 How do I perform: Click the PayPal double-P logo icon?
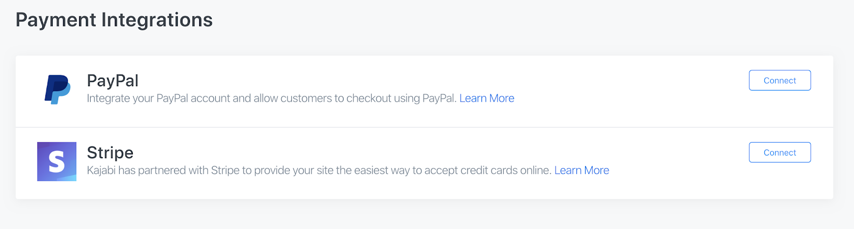click(57, 89)
